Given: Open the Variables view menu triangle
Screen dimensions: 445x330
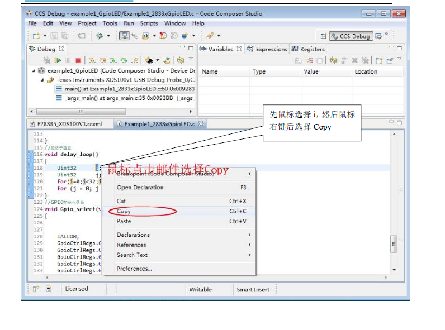Looking at the screenshot, I should click(x=399, y=59).
